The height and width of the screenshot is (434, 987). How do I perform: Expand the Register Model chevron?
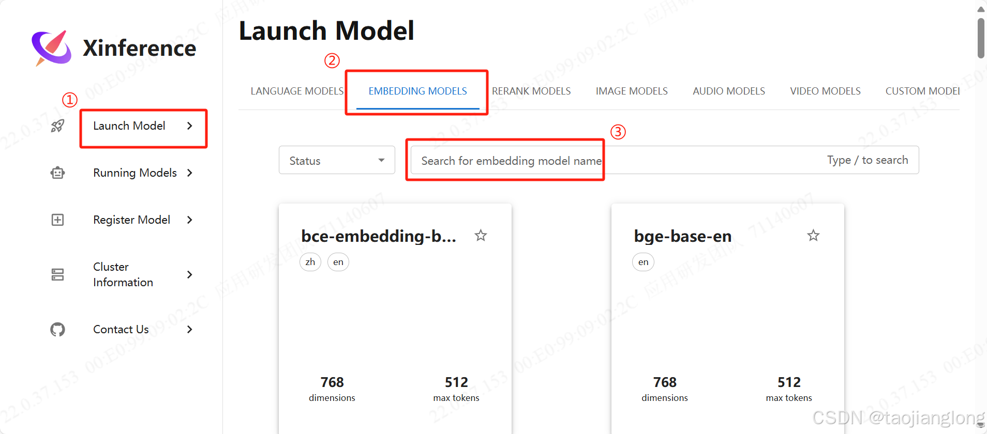(x=190, y=220)
